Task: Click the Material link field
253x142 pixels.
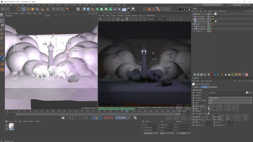Action: (x=227, y=93)
